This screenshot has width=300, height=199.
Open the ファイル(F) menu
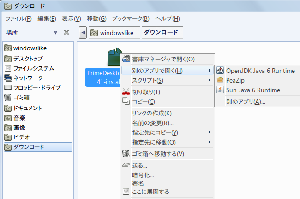[x=18, y=19]
